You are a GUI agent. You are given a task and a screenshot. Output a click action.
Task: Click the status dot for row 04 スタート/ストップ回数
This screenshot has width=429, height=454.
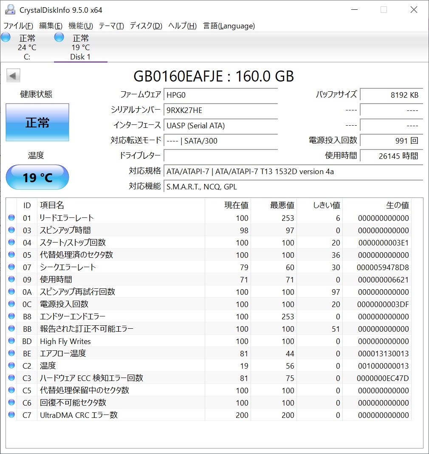click(x=11, y=243)
